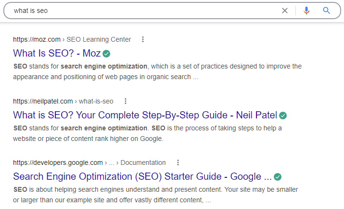Click the https://moz.com URL text
The height and width of the screenshot is (209, 344).
(37, 39)
